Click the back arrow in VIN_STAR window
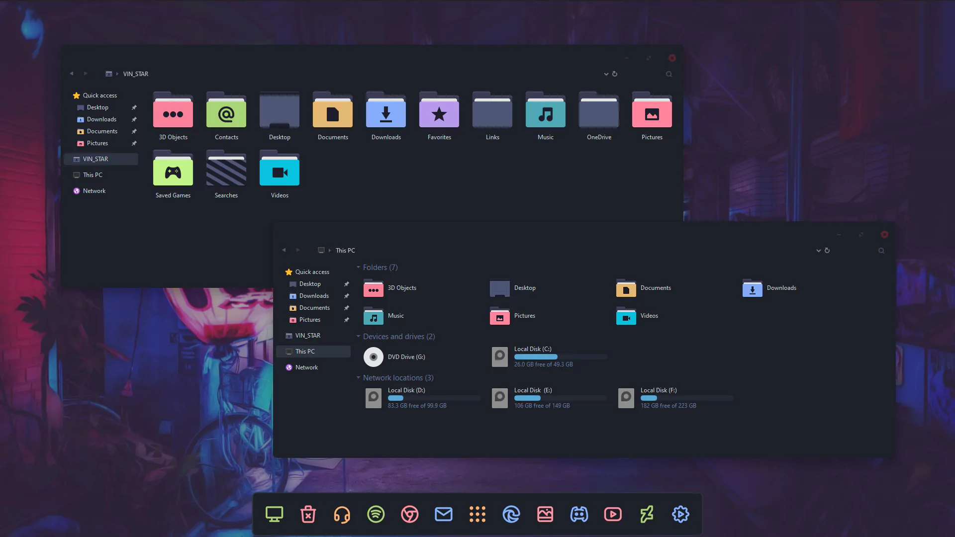This screenshot has height=537, width=955. click(72, 74)
